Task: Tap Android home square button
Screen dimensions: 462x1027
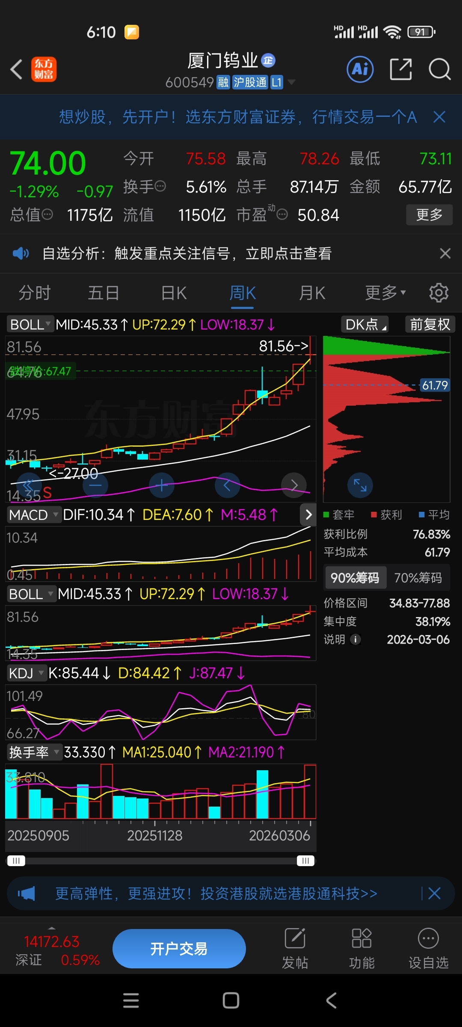Action: click(231, 1000)
